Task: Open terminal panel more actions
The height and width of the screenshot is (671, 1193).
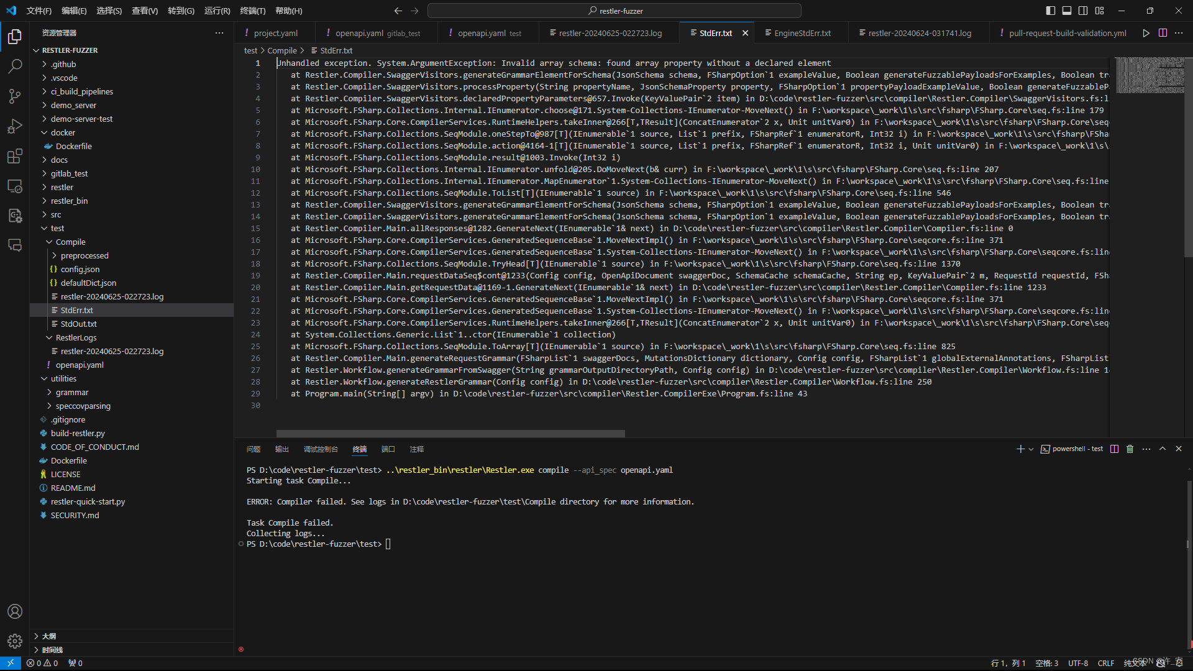Action: (x=1146, y=449)
